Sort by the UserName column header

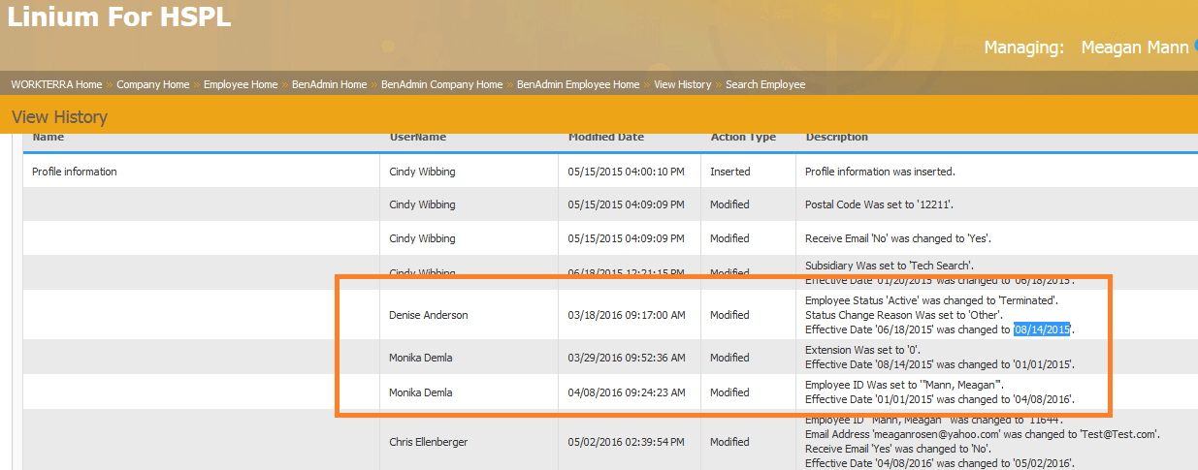pos(417,138)
